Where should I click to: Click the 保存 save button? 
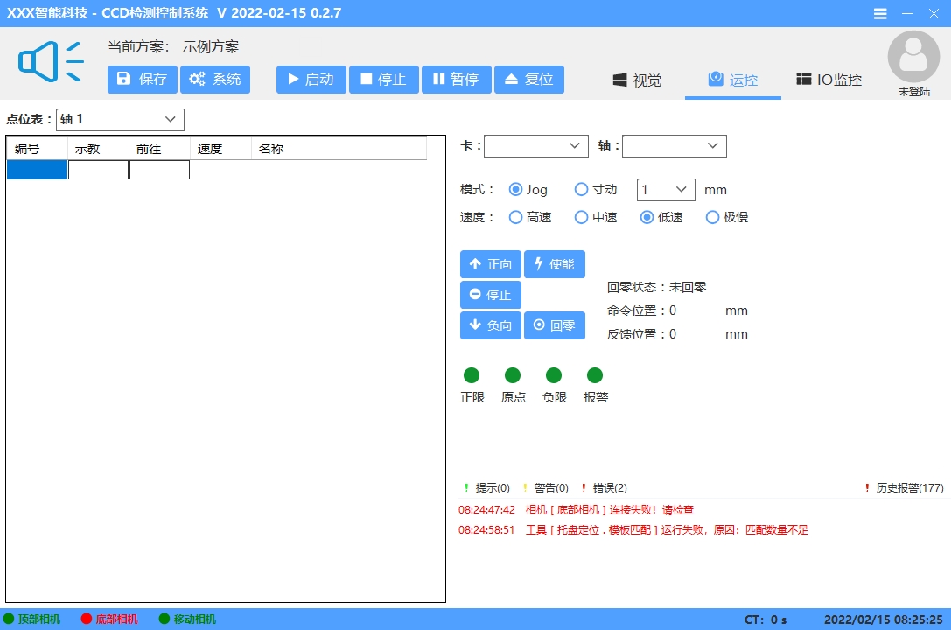pyautogui.click(x=142, y=80)
